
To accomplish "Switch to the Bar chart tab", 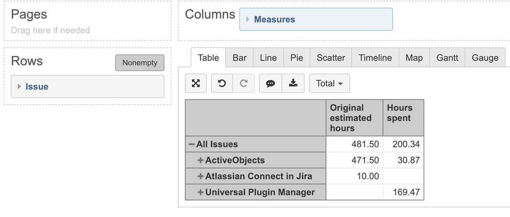I will click(x=239, y=58).
